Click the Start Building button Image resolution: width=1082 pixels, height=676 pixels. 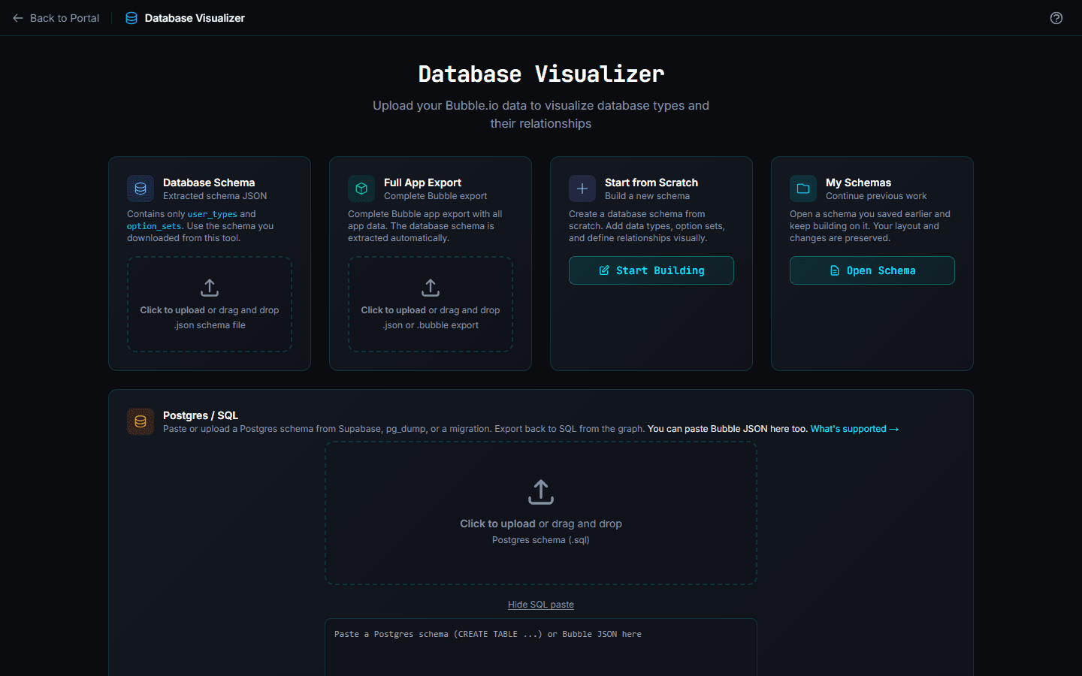coord(651,270)
